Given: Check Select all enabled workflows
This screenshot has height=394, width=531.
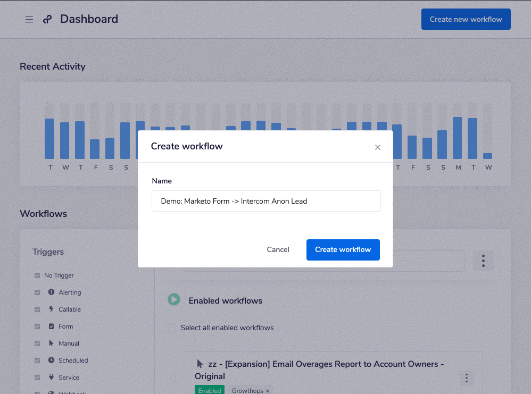Looking at the screenshot, I should [172, 328].
